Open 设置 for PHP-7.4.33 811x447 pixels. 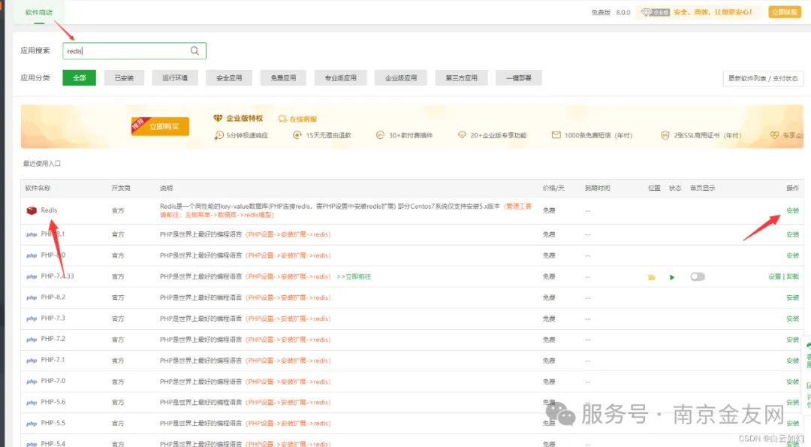[774, 276]
